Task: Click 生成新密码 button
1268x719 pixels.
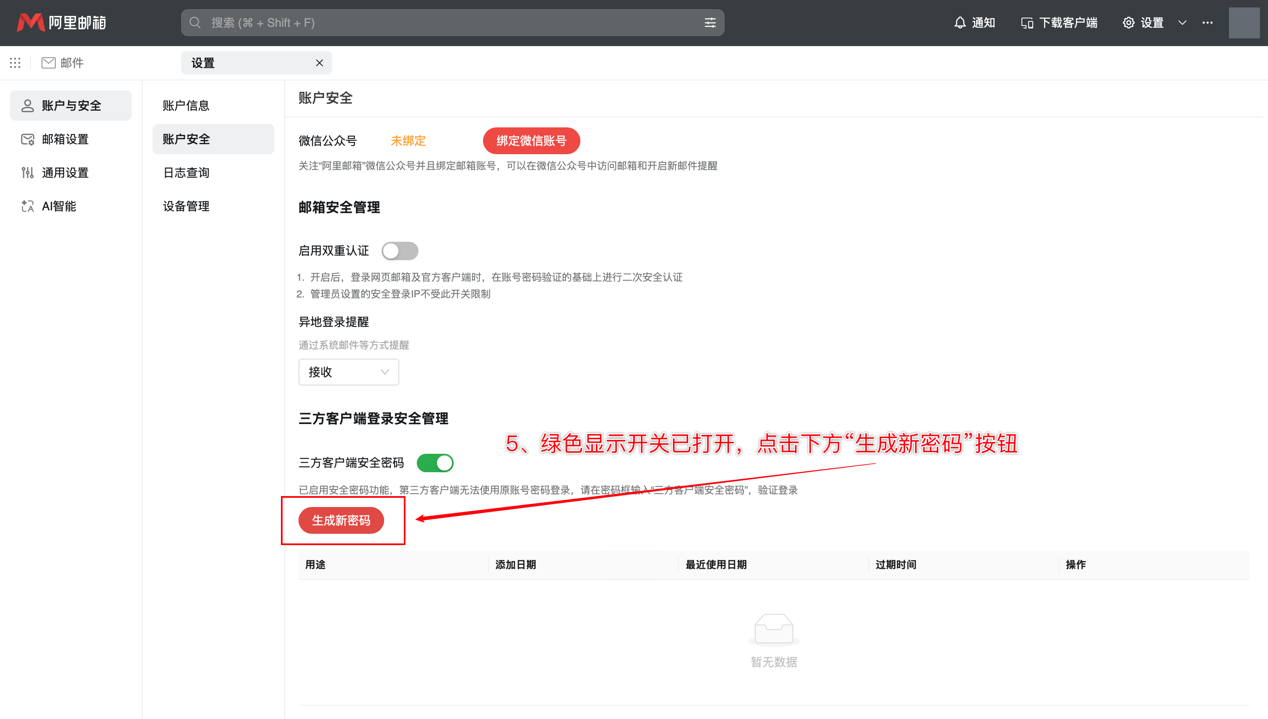Action: [x=341, y=520]
